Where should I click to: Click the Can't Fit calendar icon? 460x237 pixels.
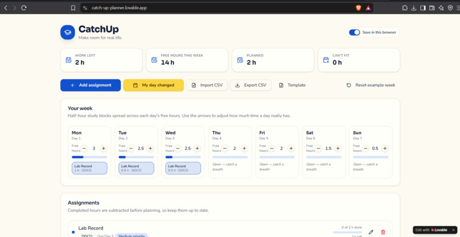pos(326,60)
